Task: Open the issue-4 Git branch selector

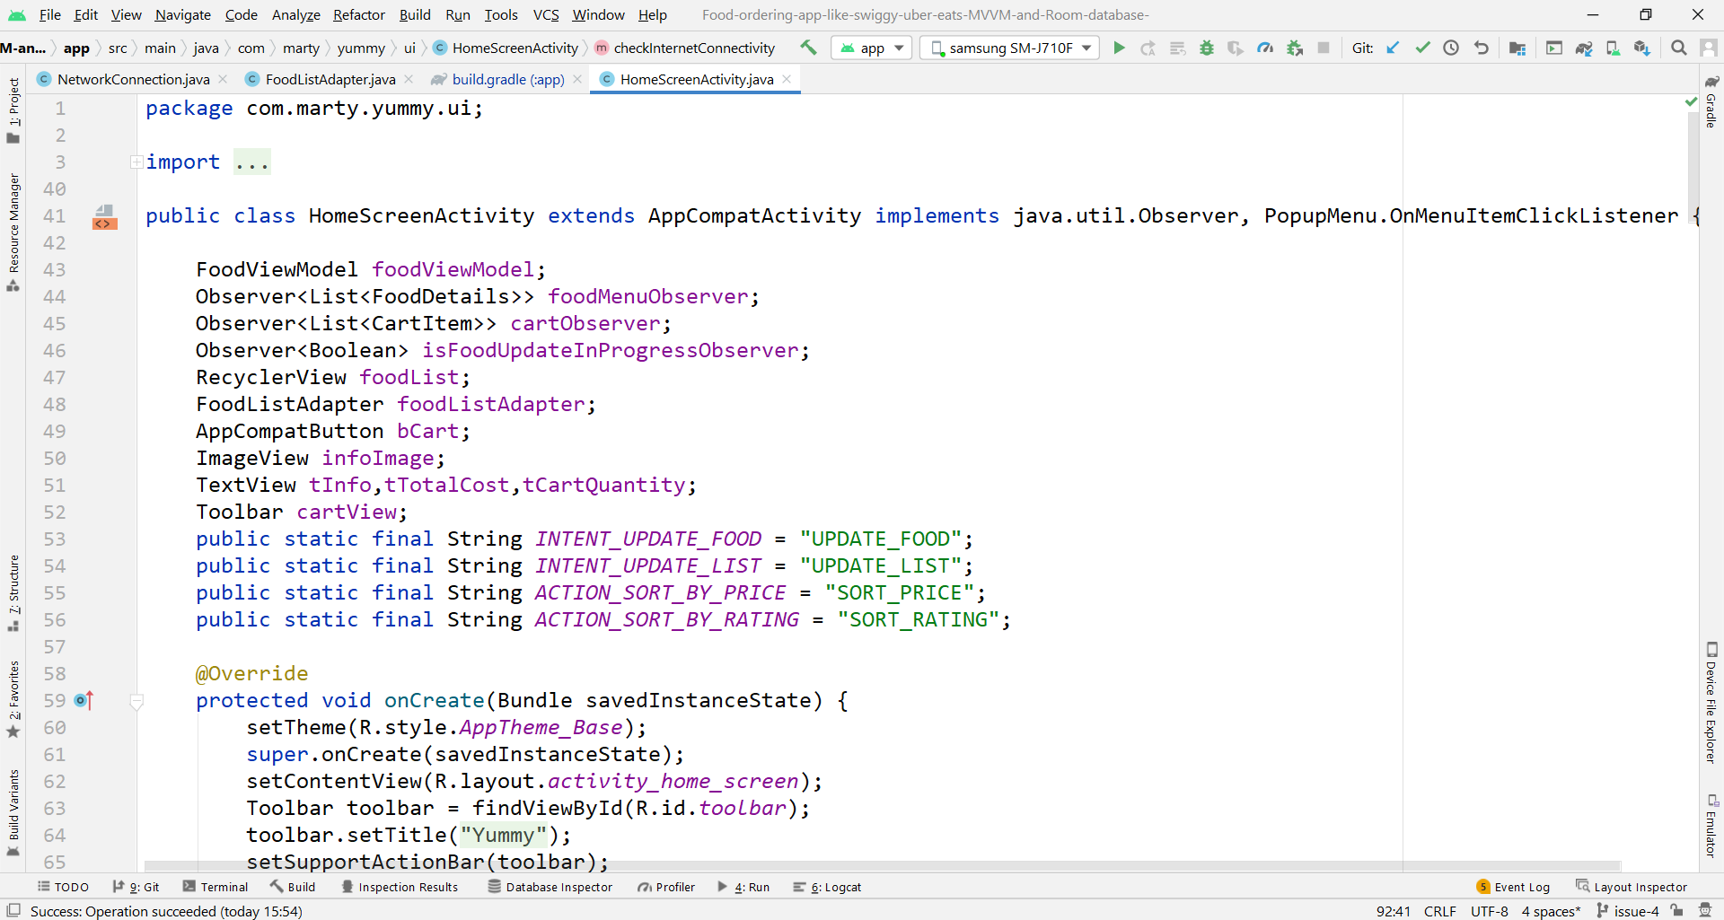Action: 1628,911
